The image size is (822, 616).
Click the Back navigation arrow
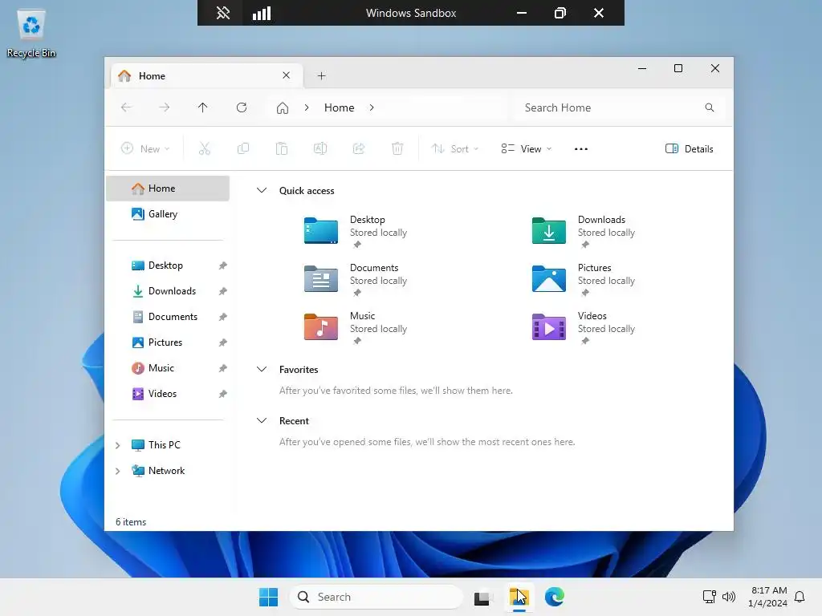click(126, 107)
